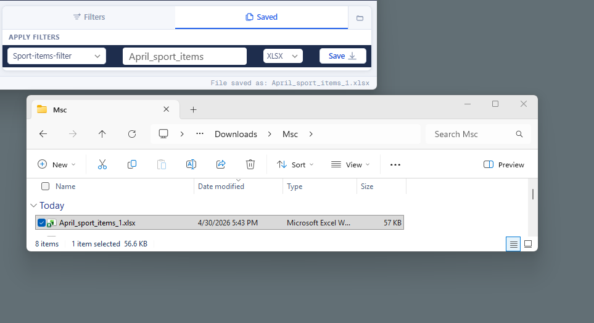Switch to details view in status bar

pos(513,244)
